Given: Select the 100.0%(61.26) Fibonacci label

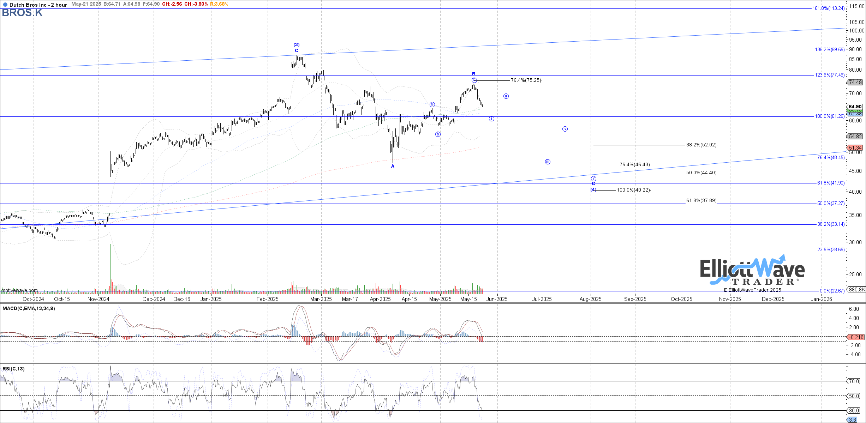Looking at the screenshot, I should [x=830, y=116].
